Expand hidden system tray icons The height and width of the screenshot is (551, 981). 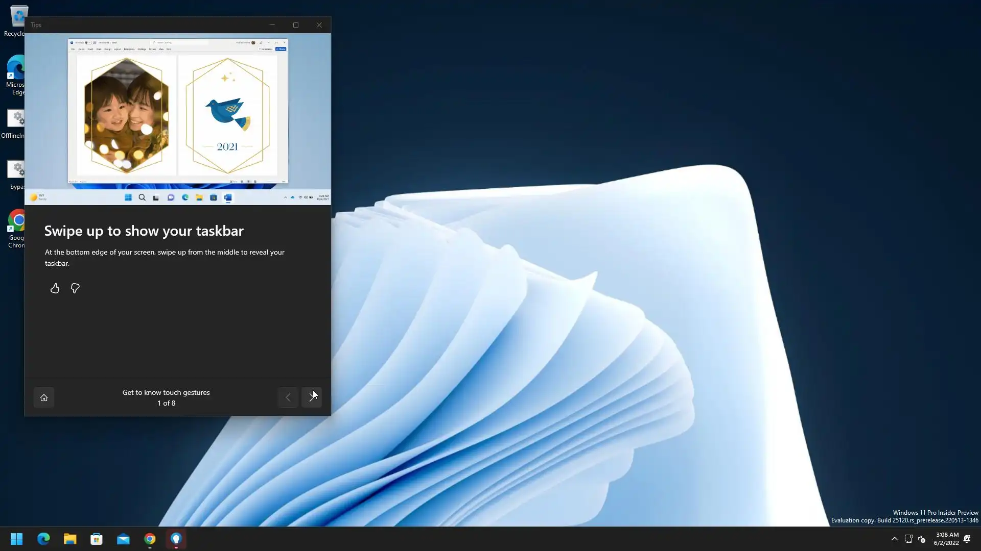[x=894, y=539]
